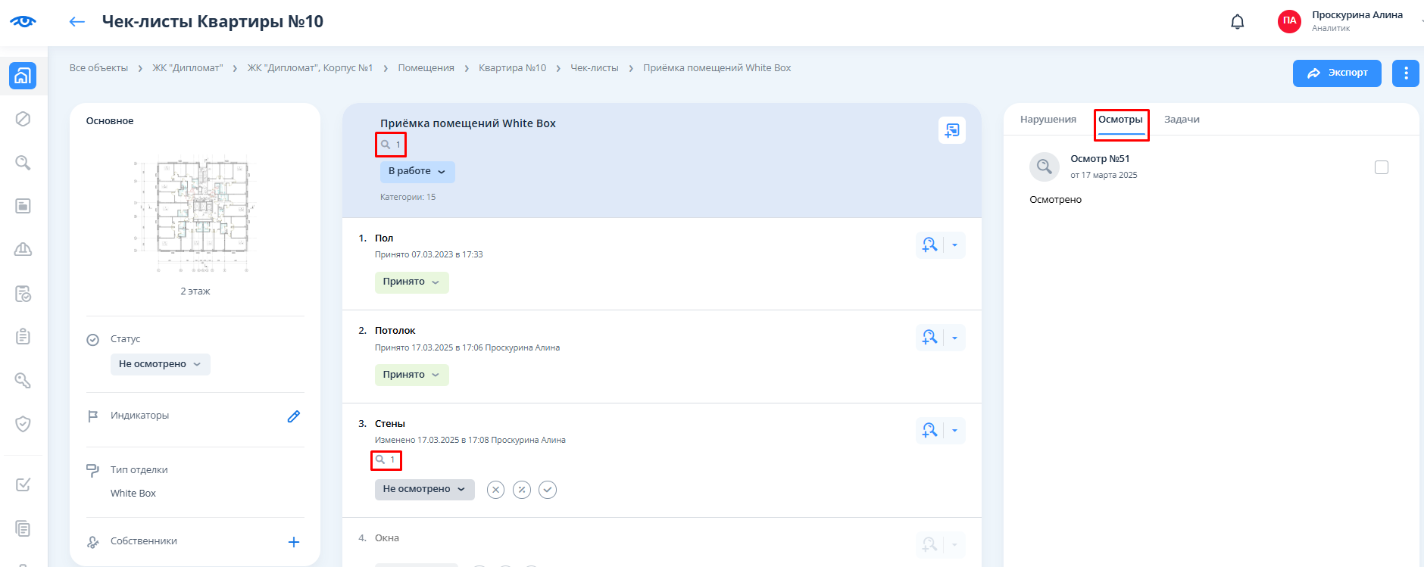
Task: Expand the Не осмотрено status dropdown in sidebar
Action: pyautogui.click(x=160, y=364)
